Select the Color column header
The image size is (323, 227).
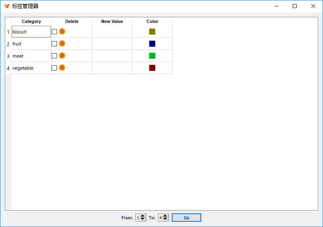(152, 21)
